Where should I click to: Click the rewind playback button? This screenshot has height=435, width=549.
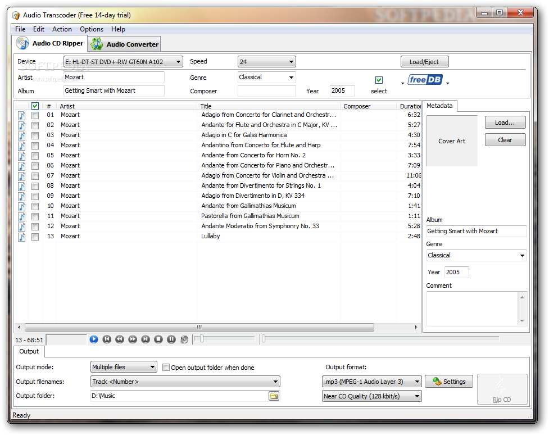(120, 339)
